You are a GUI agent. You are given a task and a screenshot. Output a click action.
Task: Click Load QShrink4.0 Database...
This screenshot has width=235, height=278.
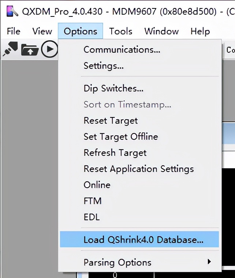139,239
